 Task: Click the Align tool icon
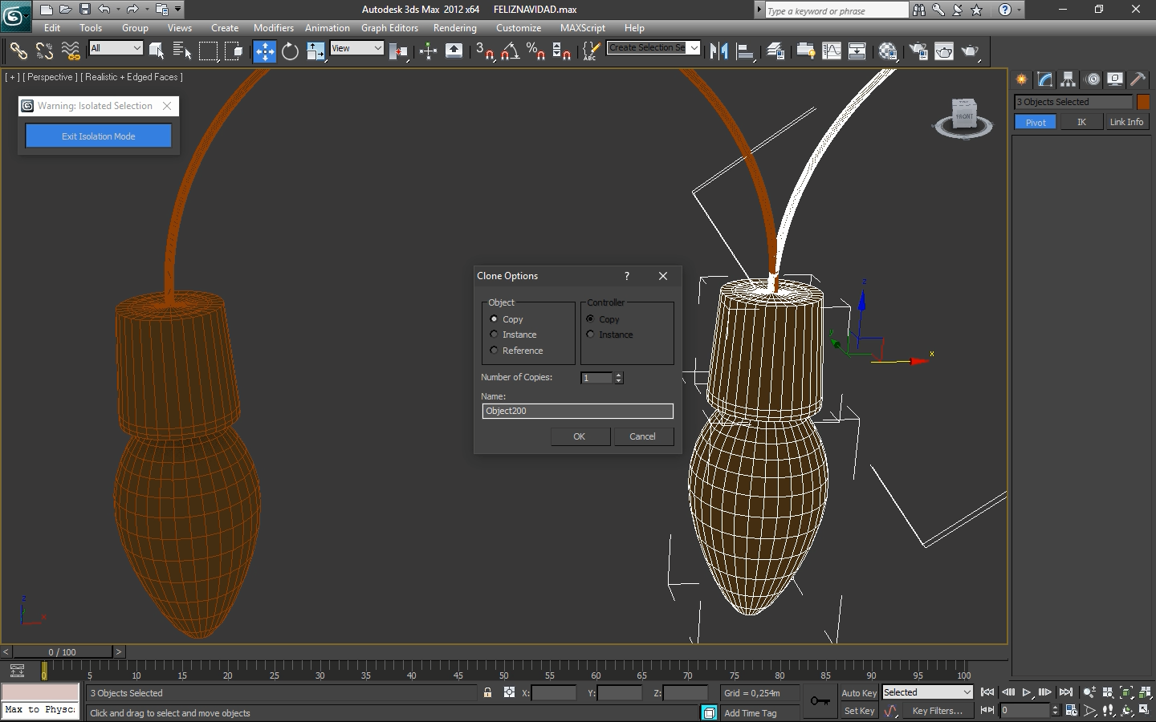coord(745,51)
